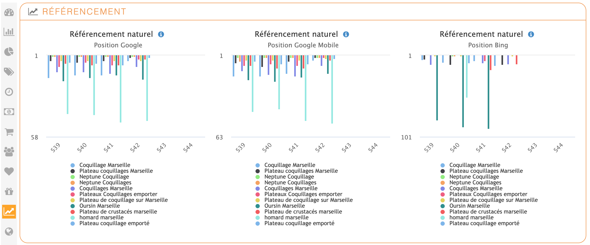Open the globe icon section
590x245 pixels.
pos(9,232)
